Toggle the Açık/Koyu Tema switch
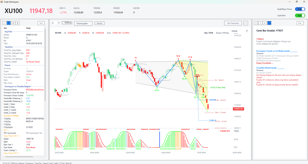Image resolution: width=308 pixels, height=164 pixels. coord(300,9)
